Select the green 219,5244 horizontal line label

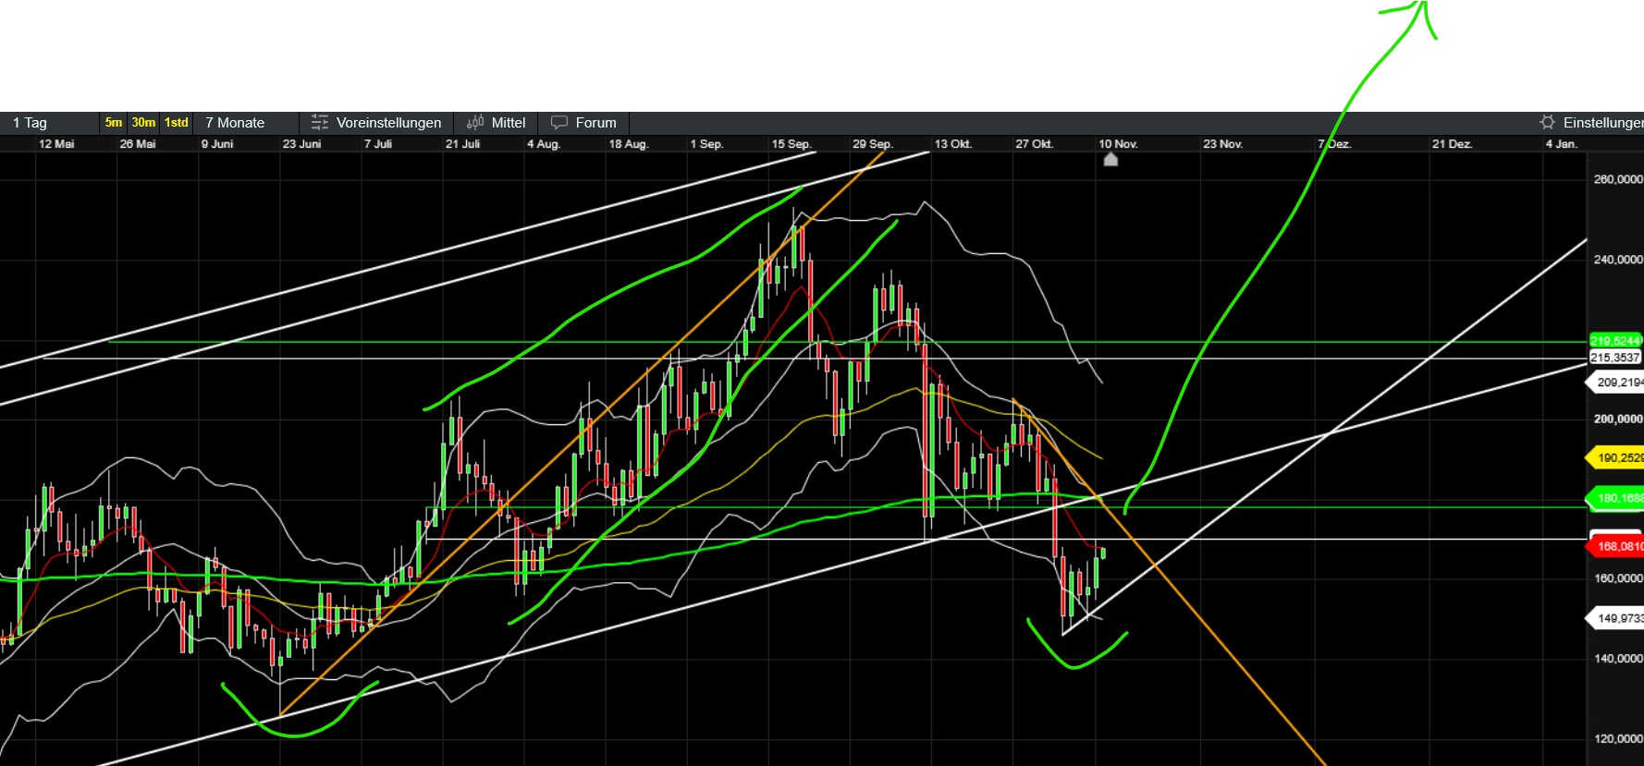[x=1614, y=341]
